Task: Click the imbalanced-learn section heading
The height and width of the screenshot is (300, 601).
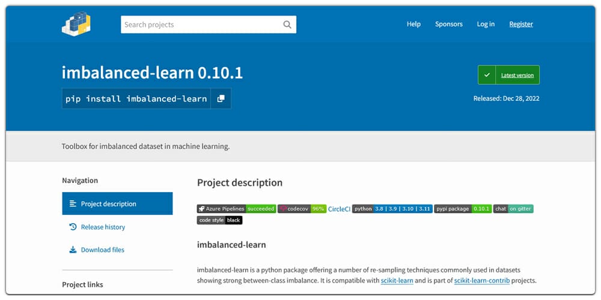Action: (231, 245)
